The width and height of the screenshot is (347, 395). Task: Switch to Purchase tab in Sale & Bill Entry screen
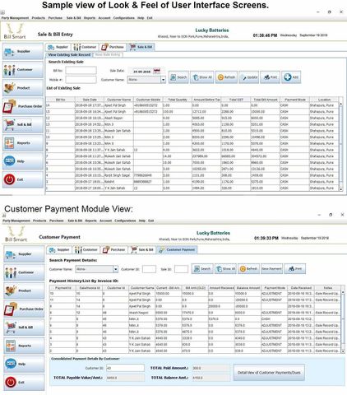(x=113, y=47)
